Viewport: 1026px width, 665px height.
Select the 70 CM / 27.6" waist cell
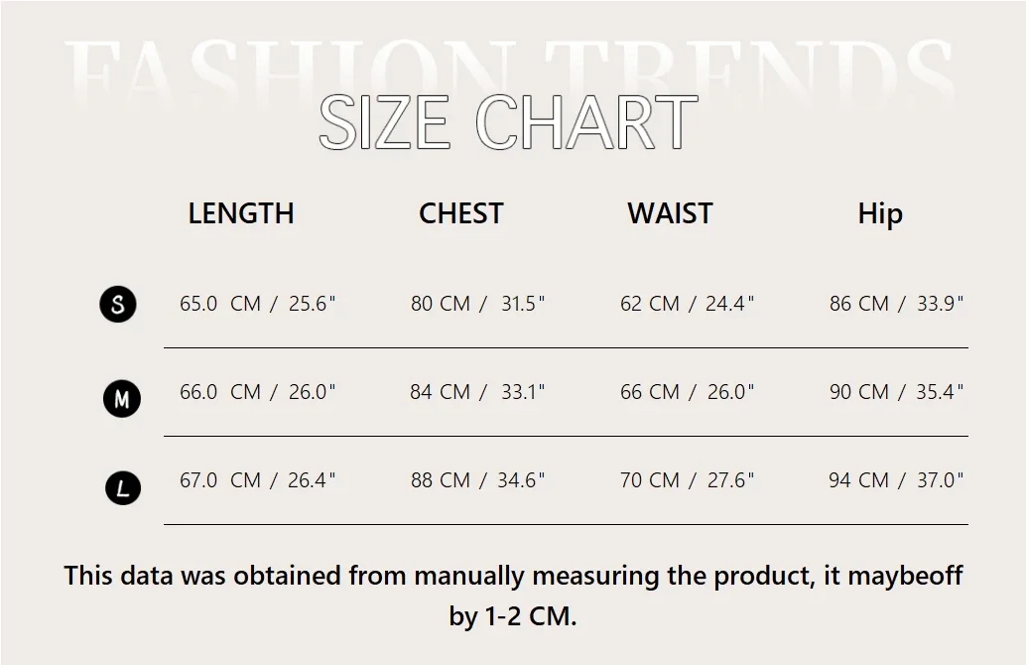coord(688,480)
